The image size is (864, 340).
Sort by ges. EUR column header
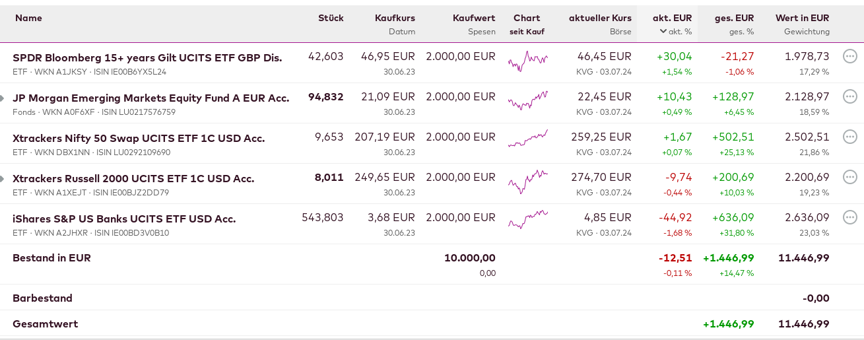click(x=734, y=18)
